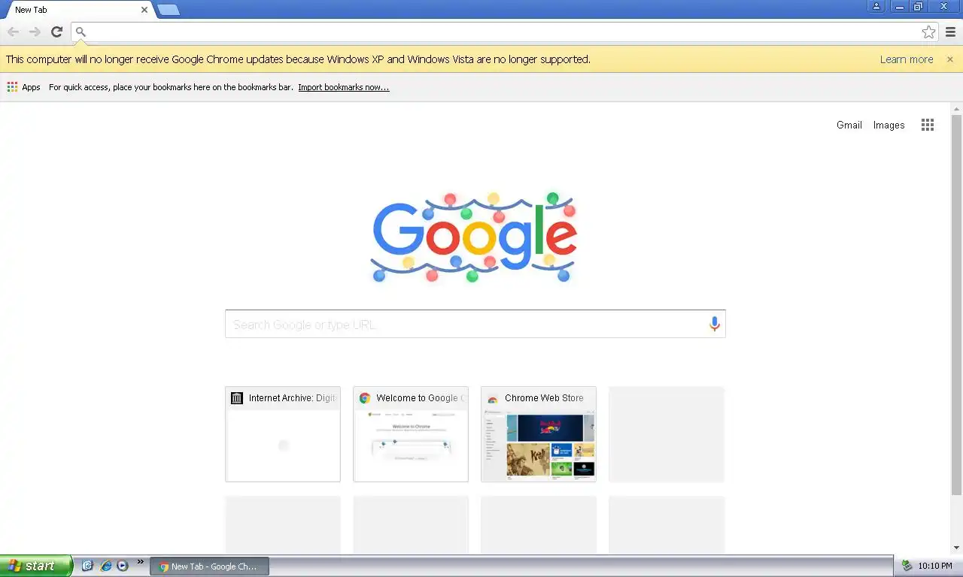
Task: Expand the Quick Launch overflow chevron
Action: [x=140, y=562]
